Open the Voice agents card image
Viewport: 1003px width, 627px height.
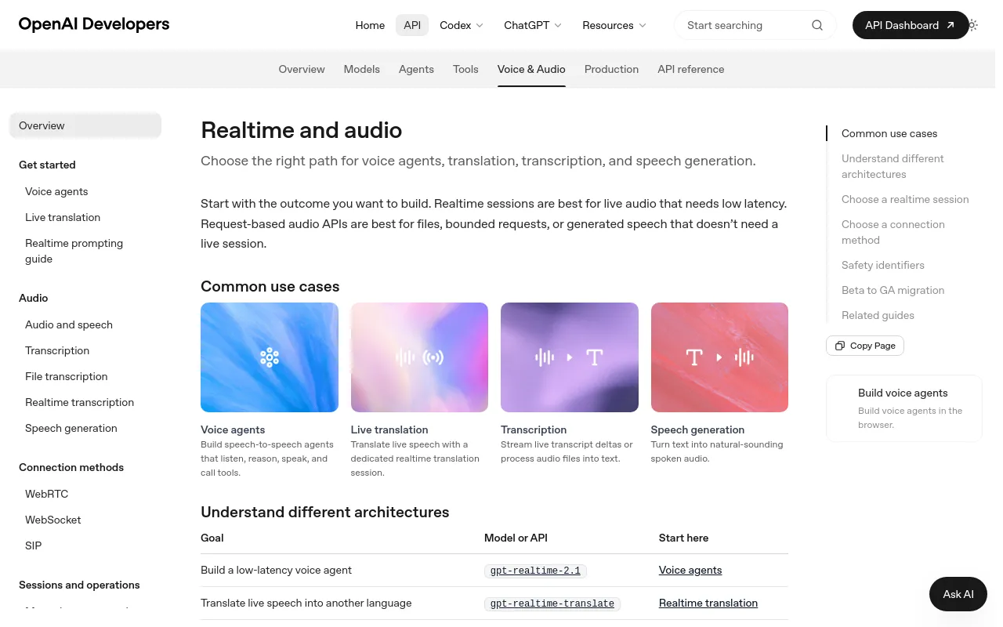pos(270,357)
